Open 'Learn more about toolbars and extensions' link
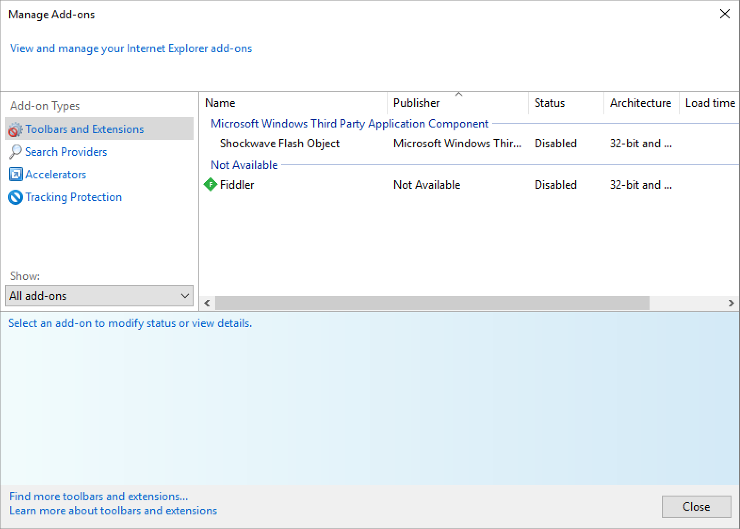 click(x=113, y=511)
